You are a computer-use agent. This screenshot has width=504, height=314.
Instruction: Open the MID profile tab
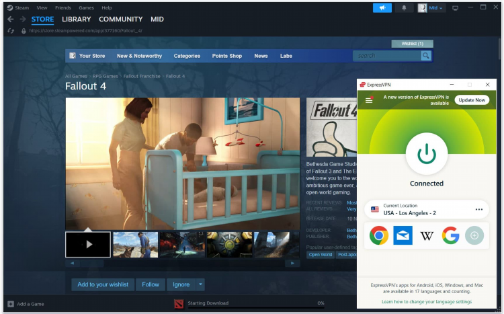pos(157,19)
